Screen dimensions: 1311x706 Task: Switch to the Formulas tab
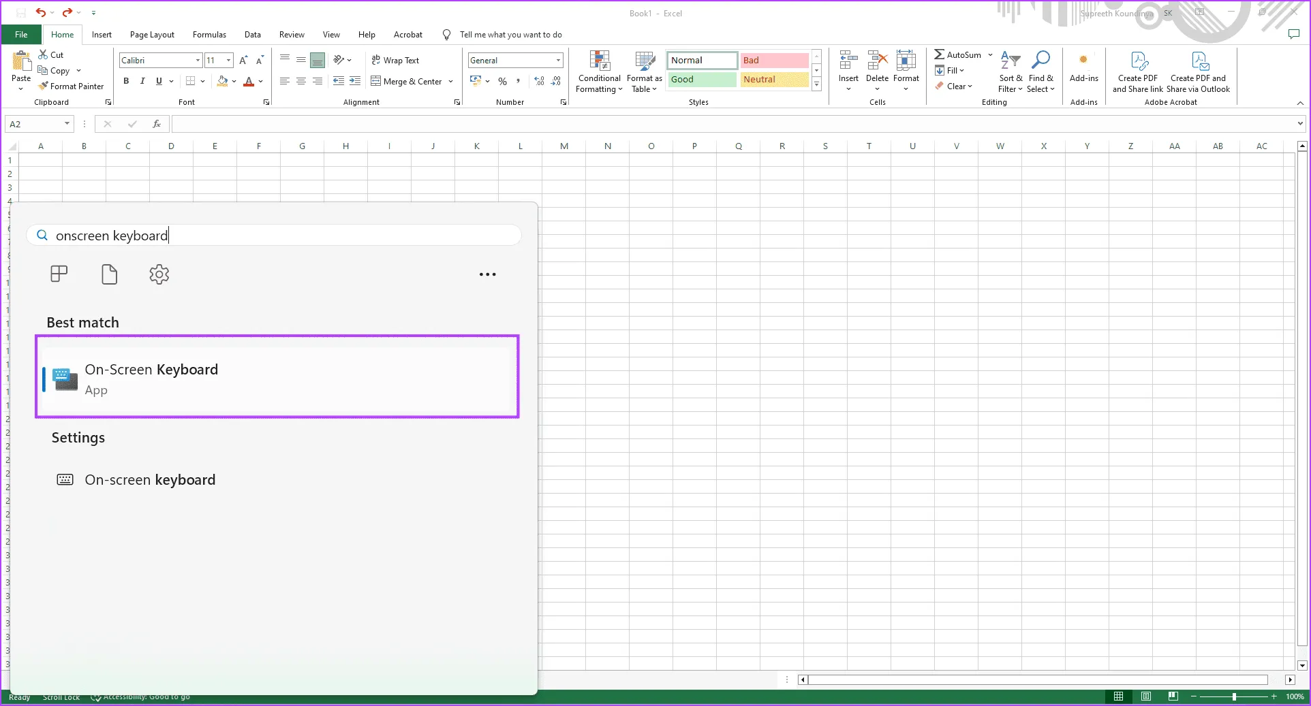209,35
